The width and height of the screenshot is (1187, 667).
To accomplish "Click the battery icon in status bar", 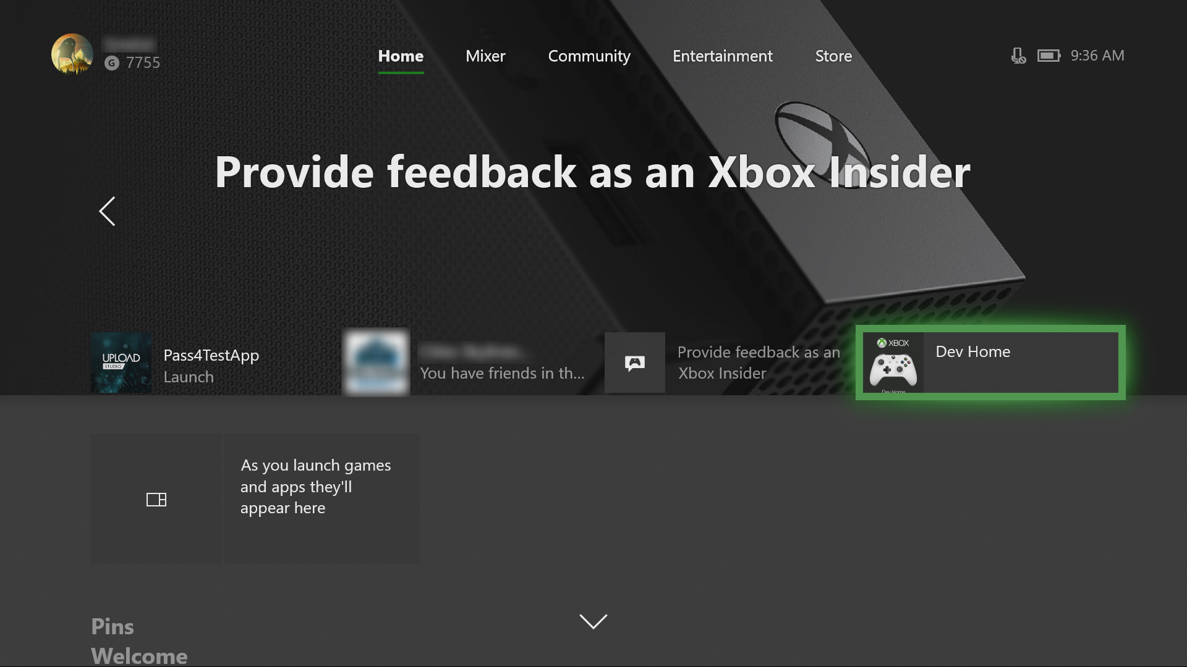I will pos(1049,56).
